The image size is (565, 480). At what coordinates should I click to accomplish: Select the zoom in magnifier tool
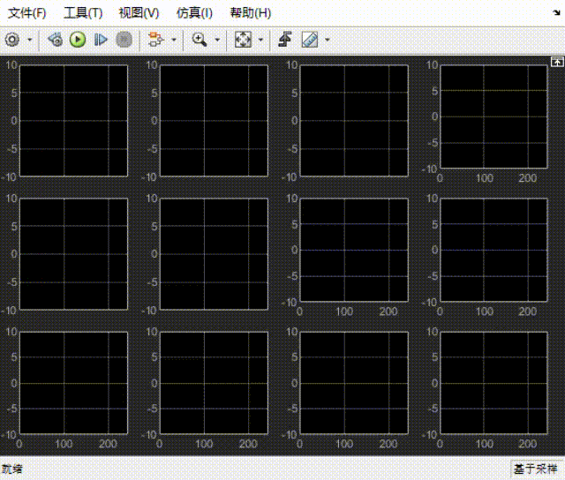tap(200, 40)
